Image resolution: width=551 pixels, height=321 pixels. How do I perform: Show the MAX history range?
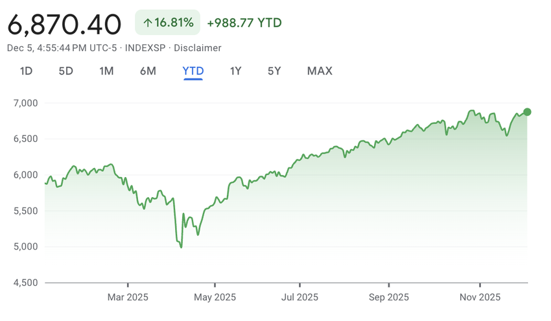coord(320,71)
